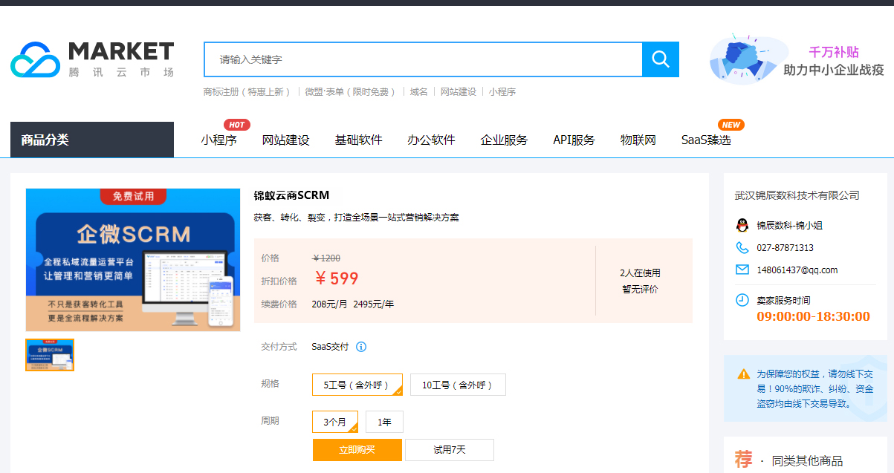894x473 pixels.
Task: Open the 网站建设 quick link below search
Action: point(459,92)
